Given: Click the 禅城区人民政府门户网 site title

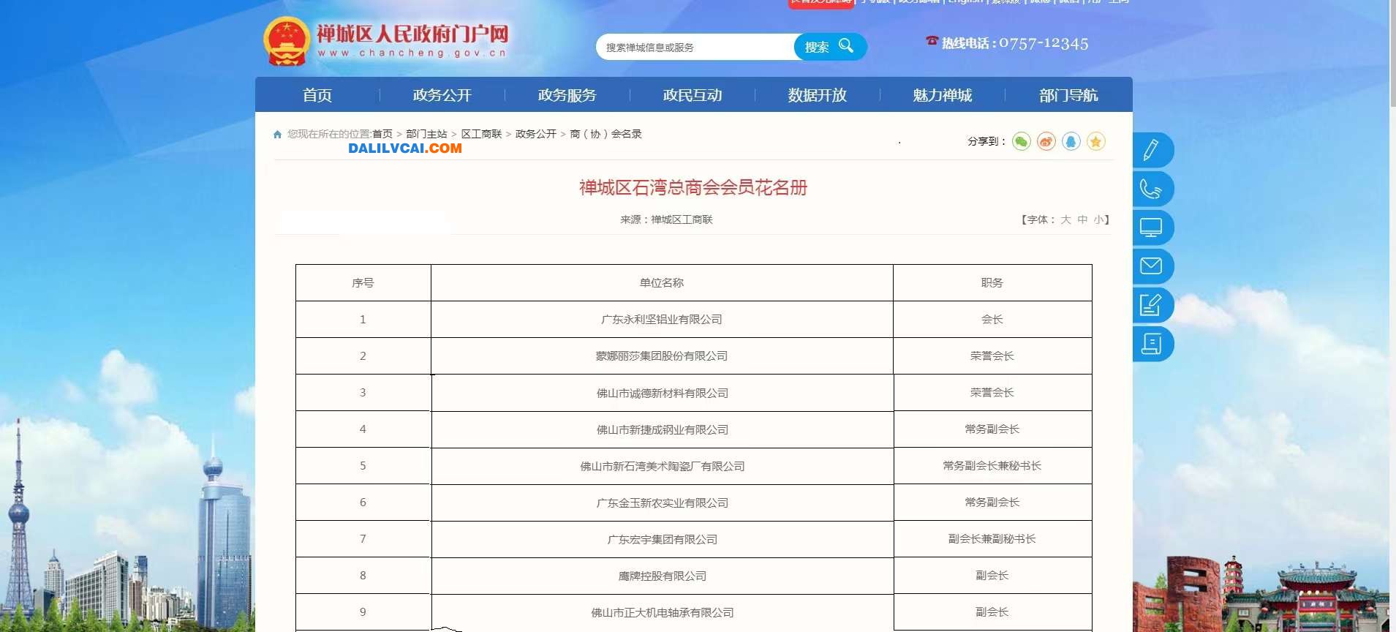Looking at the screenshot, I should coord(412,34).
